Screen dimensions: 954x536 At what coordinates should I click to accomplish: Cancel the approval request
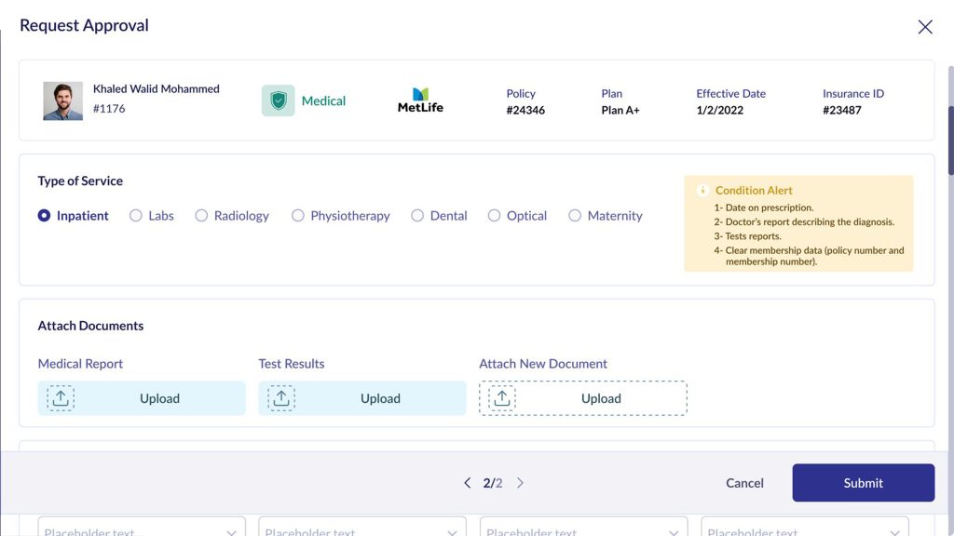tap(744, 483)
